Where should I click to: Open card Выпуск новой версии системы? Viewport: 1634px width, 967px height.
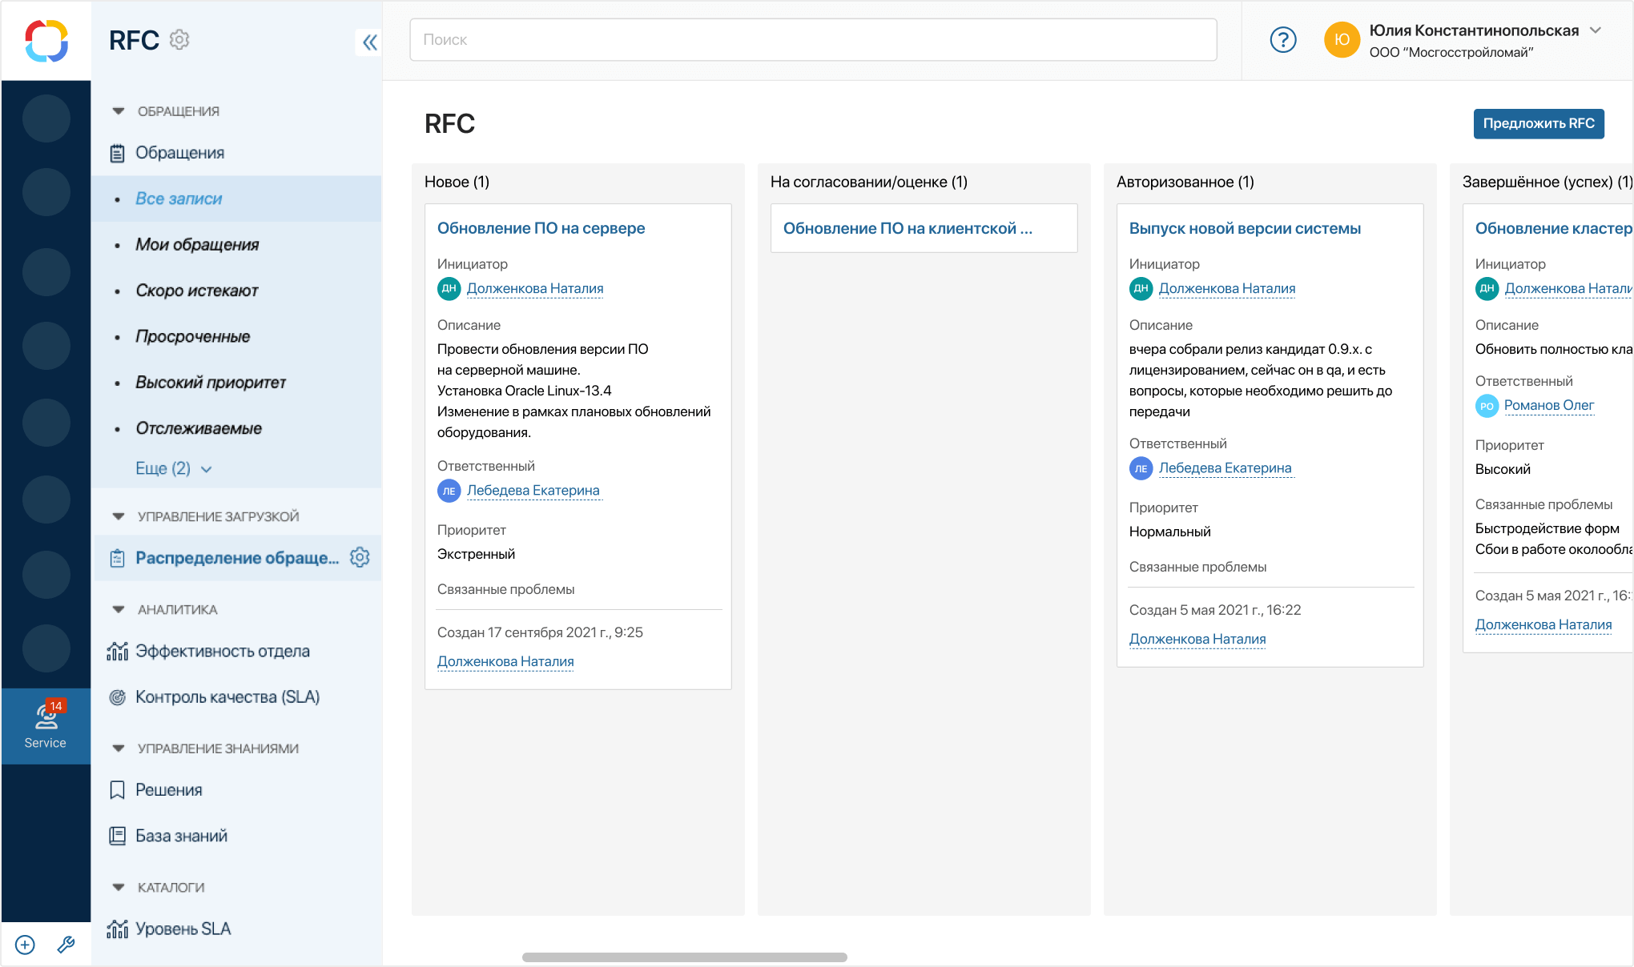click(1245, 228)
